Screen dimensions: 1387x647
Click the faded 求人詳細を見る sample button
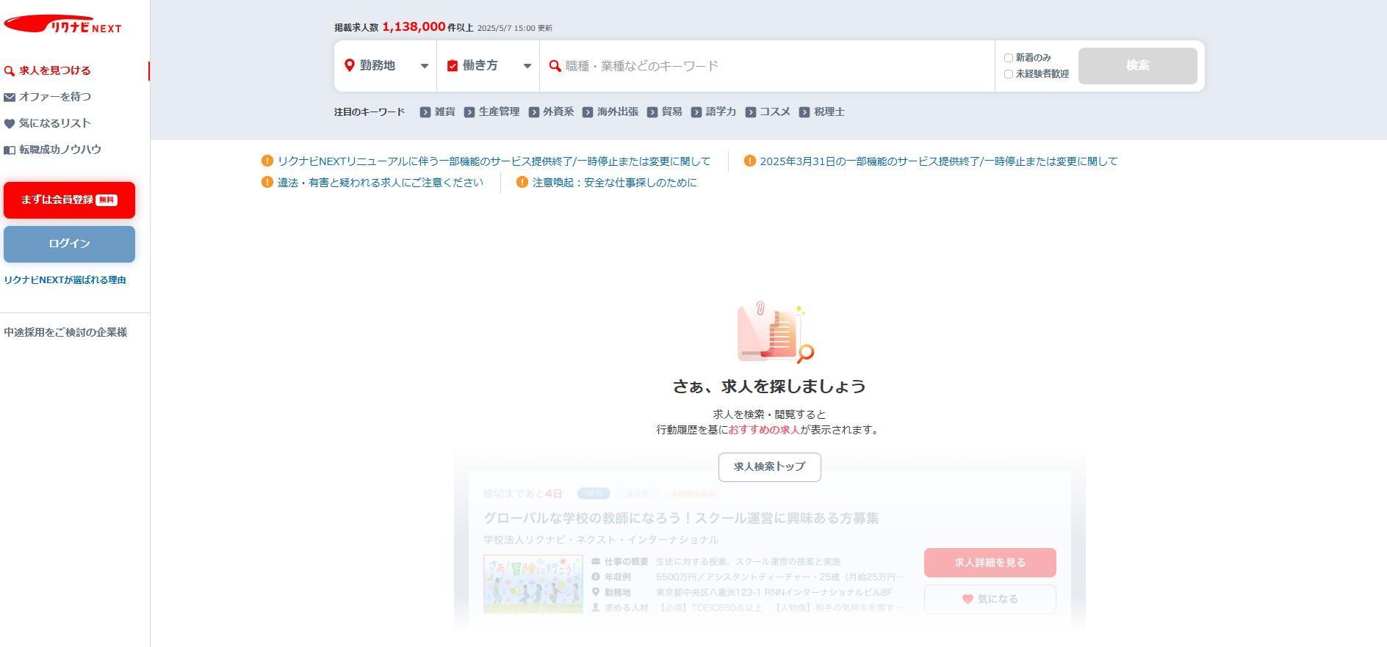pyautogui.click(x=990, y=563)
